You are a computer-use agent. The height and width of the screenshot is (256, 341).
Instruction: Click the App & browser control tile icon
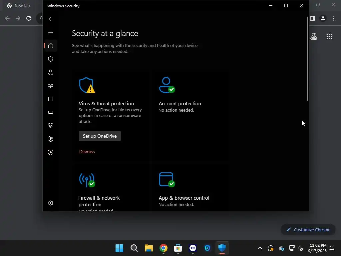pos(167,180)
